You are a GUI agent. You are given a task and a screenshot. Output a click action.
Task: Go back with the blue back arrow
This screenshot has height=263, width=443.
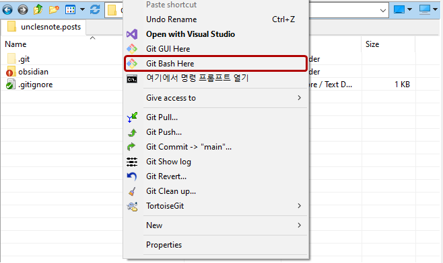coord(7,10)
